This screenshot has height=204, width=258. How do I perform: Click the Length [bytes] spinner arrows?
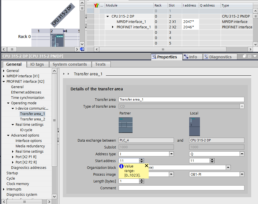pos(141,181)
